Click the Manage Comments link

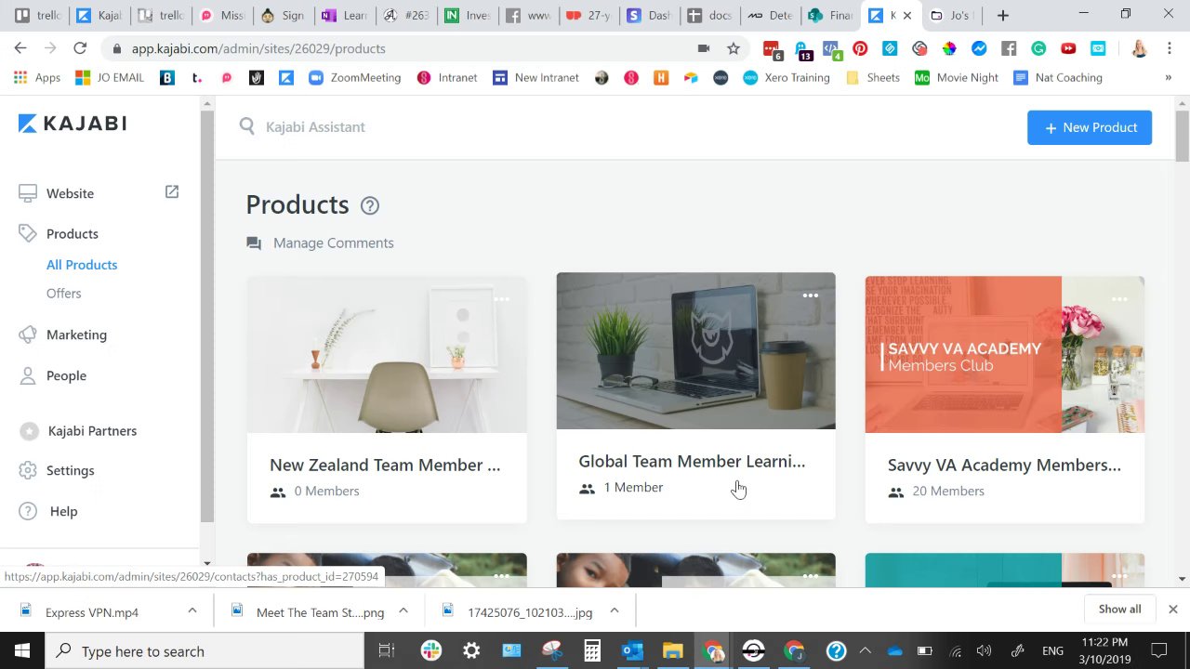[x=333, y=243]
